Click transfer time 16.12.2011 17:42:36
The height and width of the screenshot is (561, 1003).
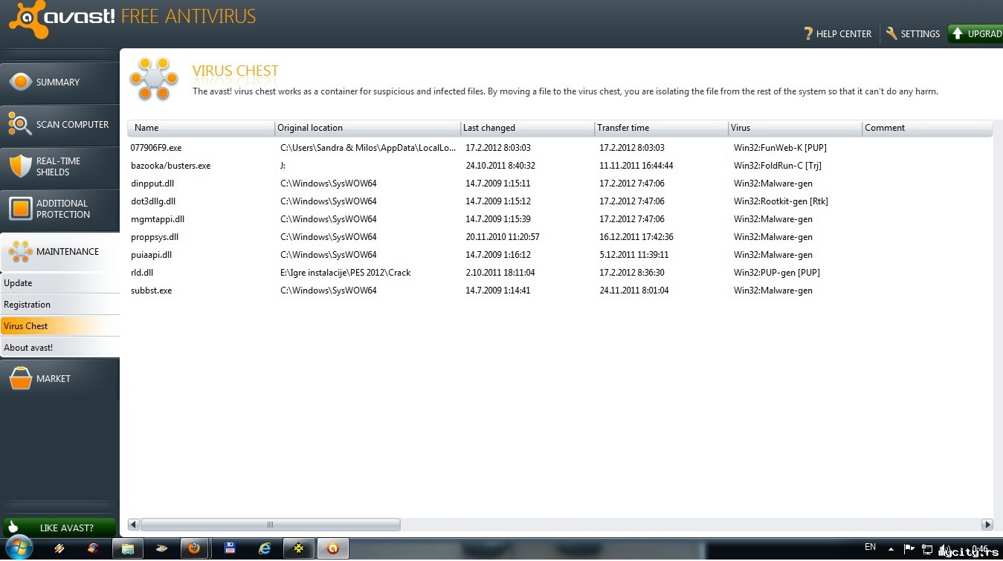coord(636,237)
